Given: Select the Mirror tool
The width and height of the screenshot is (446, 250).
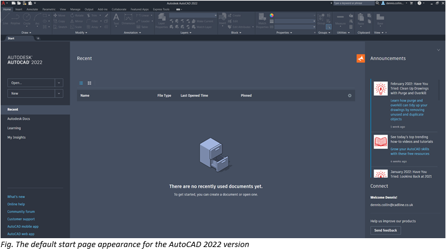Looking at the screenshot, I should (77, 21).
